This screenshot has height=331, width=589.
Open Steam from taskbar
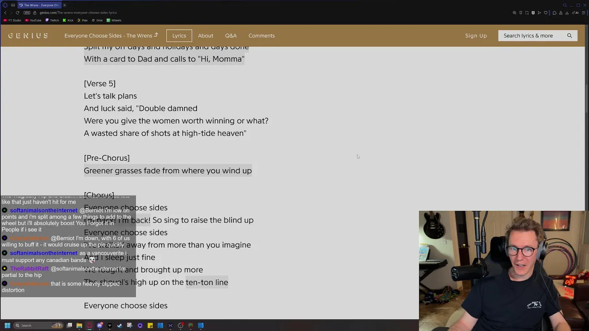(x=120, y=325)
